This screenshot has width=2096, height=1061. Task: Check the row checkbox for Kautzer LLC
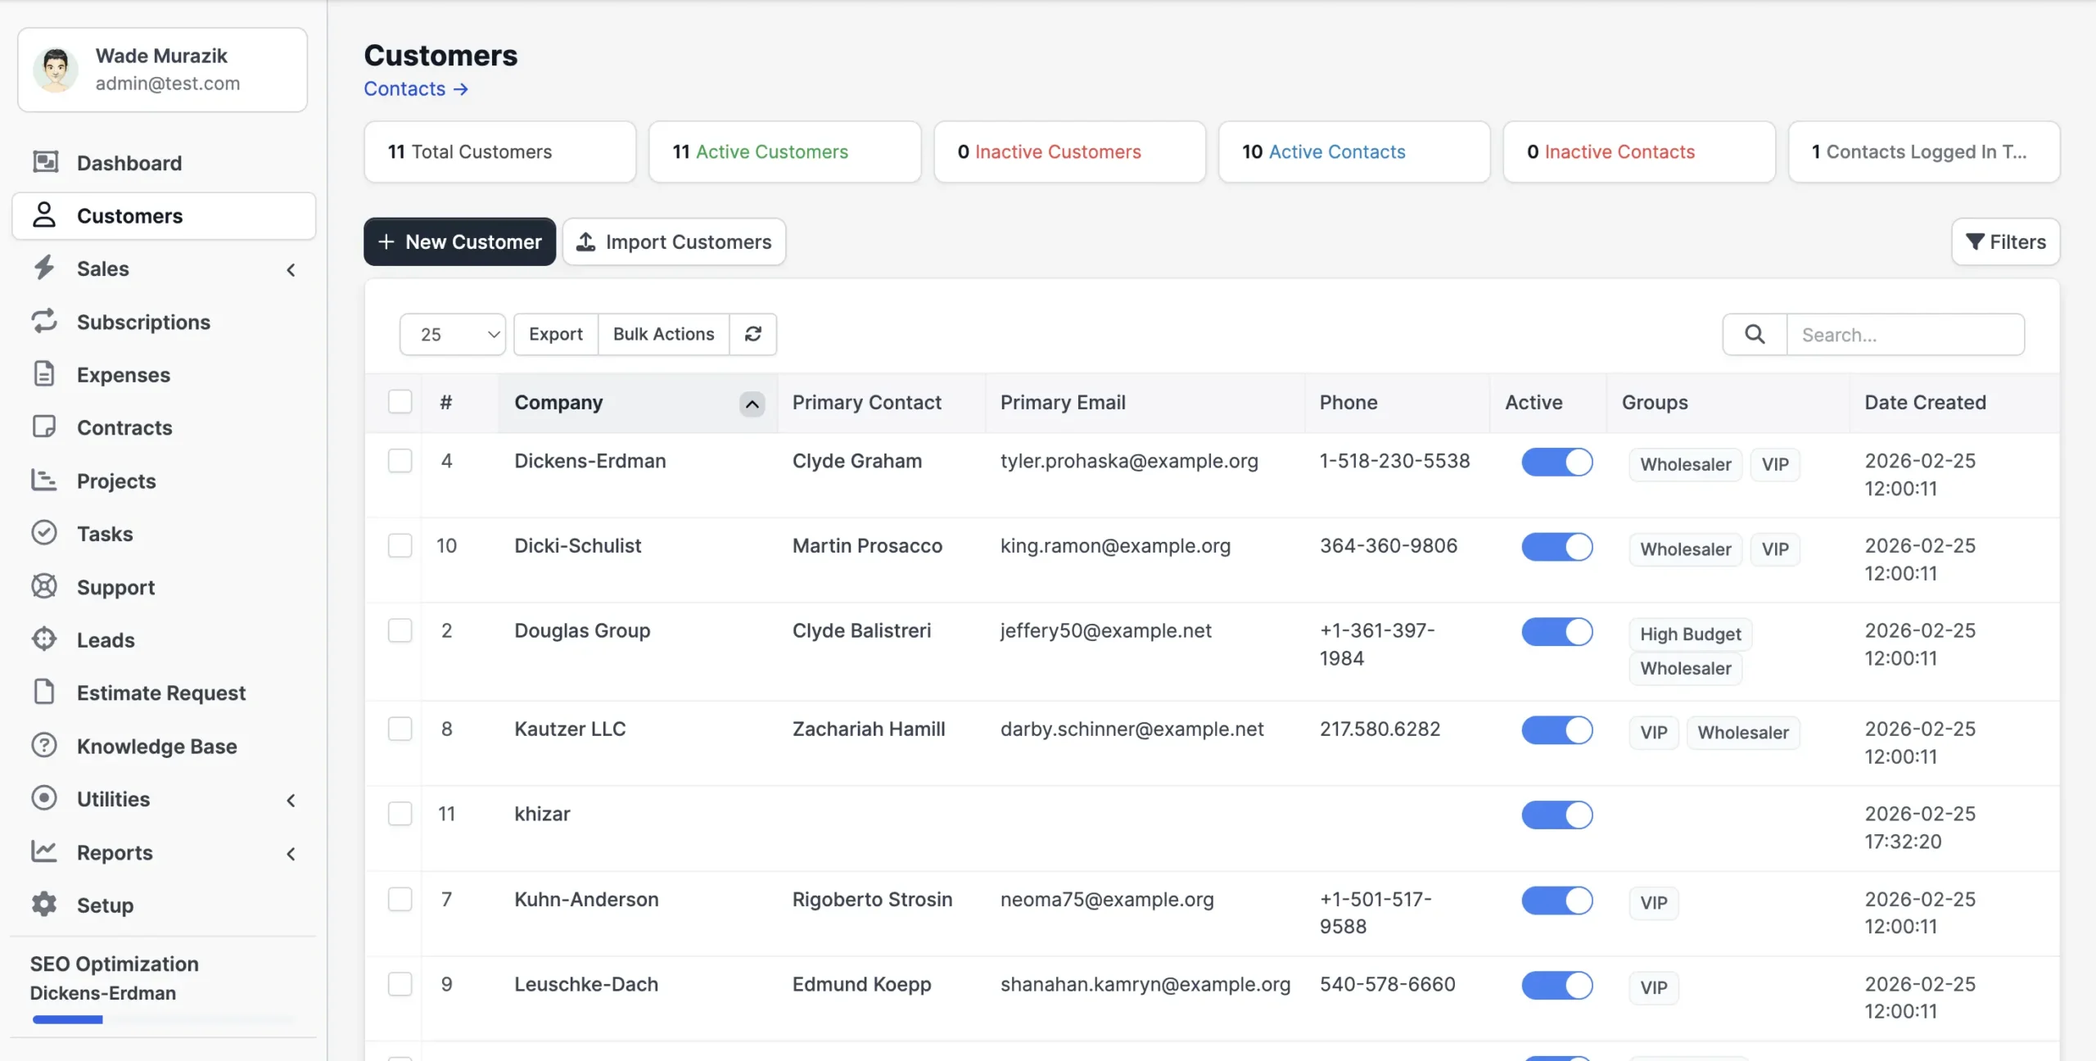(x=400, y=729)
